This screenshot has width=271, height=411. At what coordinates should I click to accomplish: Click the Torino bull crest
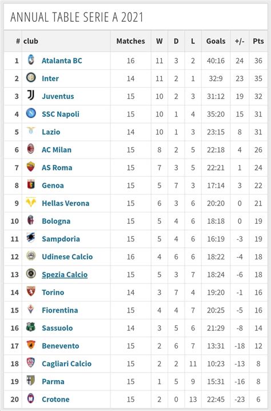click(31, 291)
